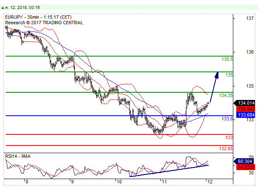Image resolution: width=258 pixels, height=191 pixels.
Task: Click the black 60.304 RSI value tag
Action: click(x=246, y=162)
